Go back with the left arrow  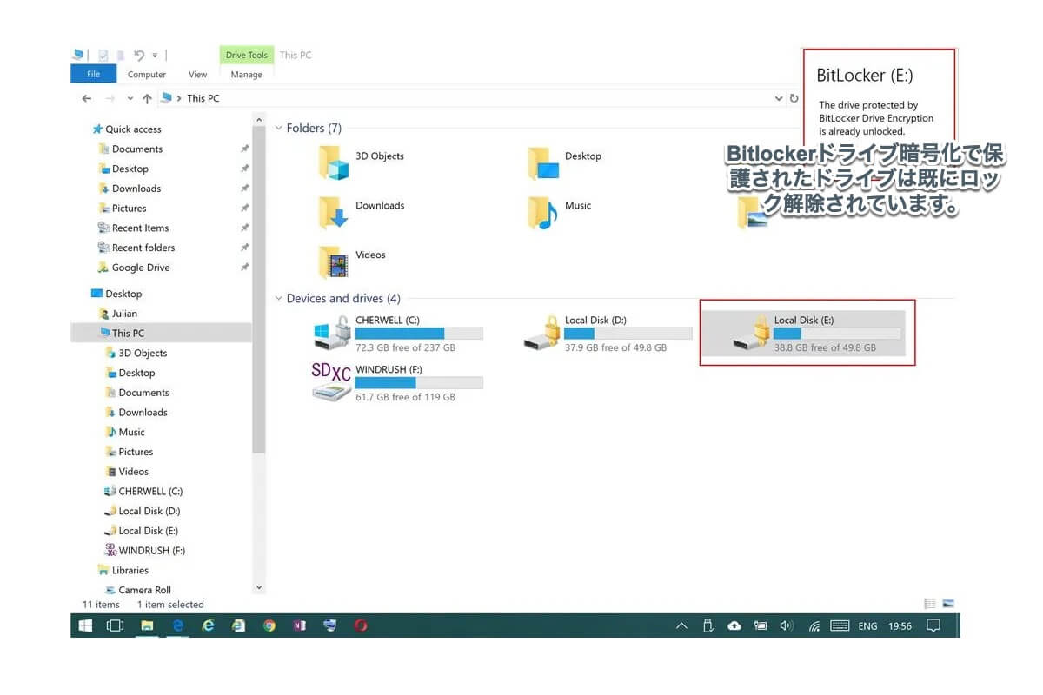[x=87, y=98]
